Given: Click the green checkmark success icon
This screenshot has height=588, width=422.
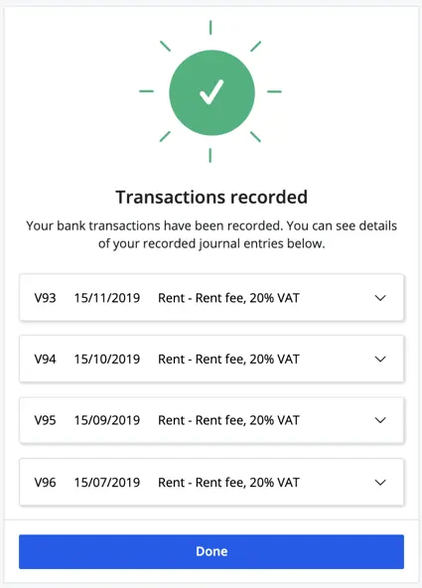Looking at the screenshot, I should coord(211,92).
